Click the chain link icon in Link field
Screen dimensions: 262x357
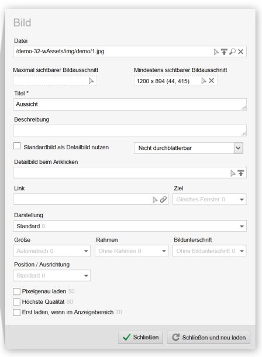coord(163,200)
